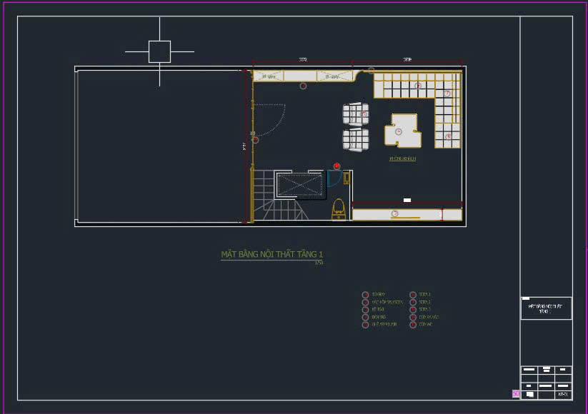Screen dimensions: 588x414
Task: Select the dotted entrance door swing arc
Action: [x=269, y=120]
